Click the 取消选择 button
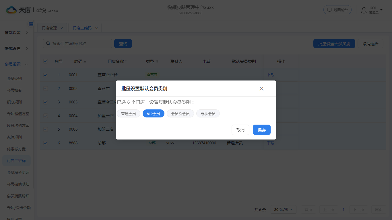This screenshot has height=220, width=392. 370,44
